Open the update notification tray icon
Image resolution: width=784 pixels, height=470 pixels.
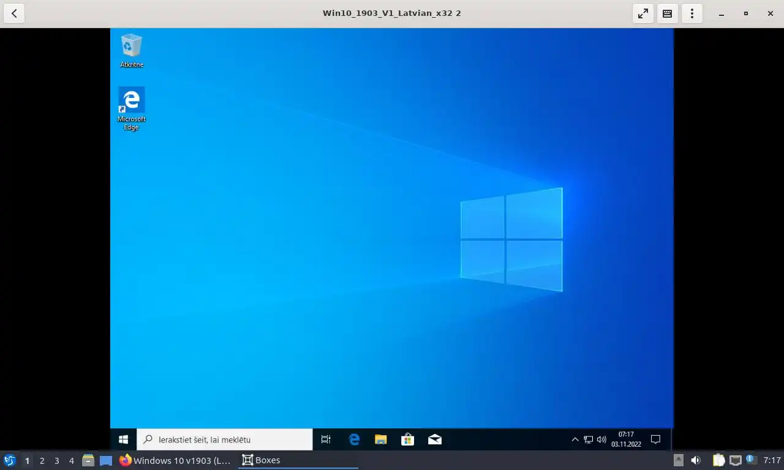[x=751, y=460]
